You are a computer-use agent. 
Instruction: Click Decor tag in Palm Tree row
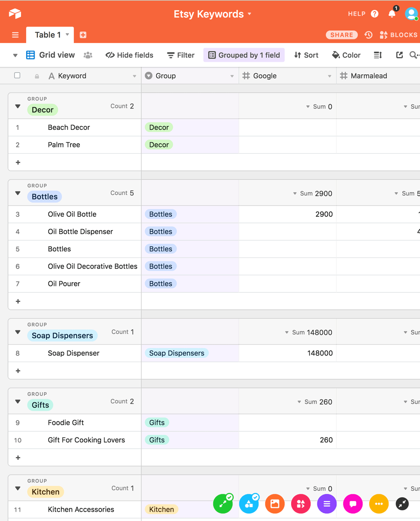(x=159, y=145)
